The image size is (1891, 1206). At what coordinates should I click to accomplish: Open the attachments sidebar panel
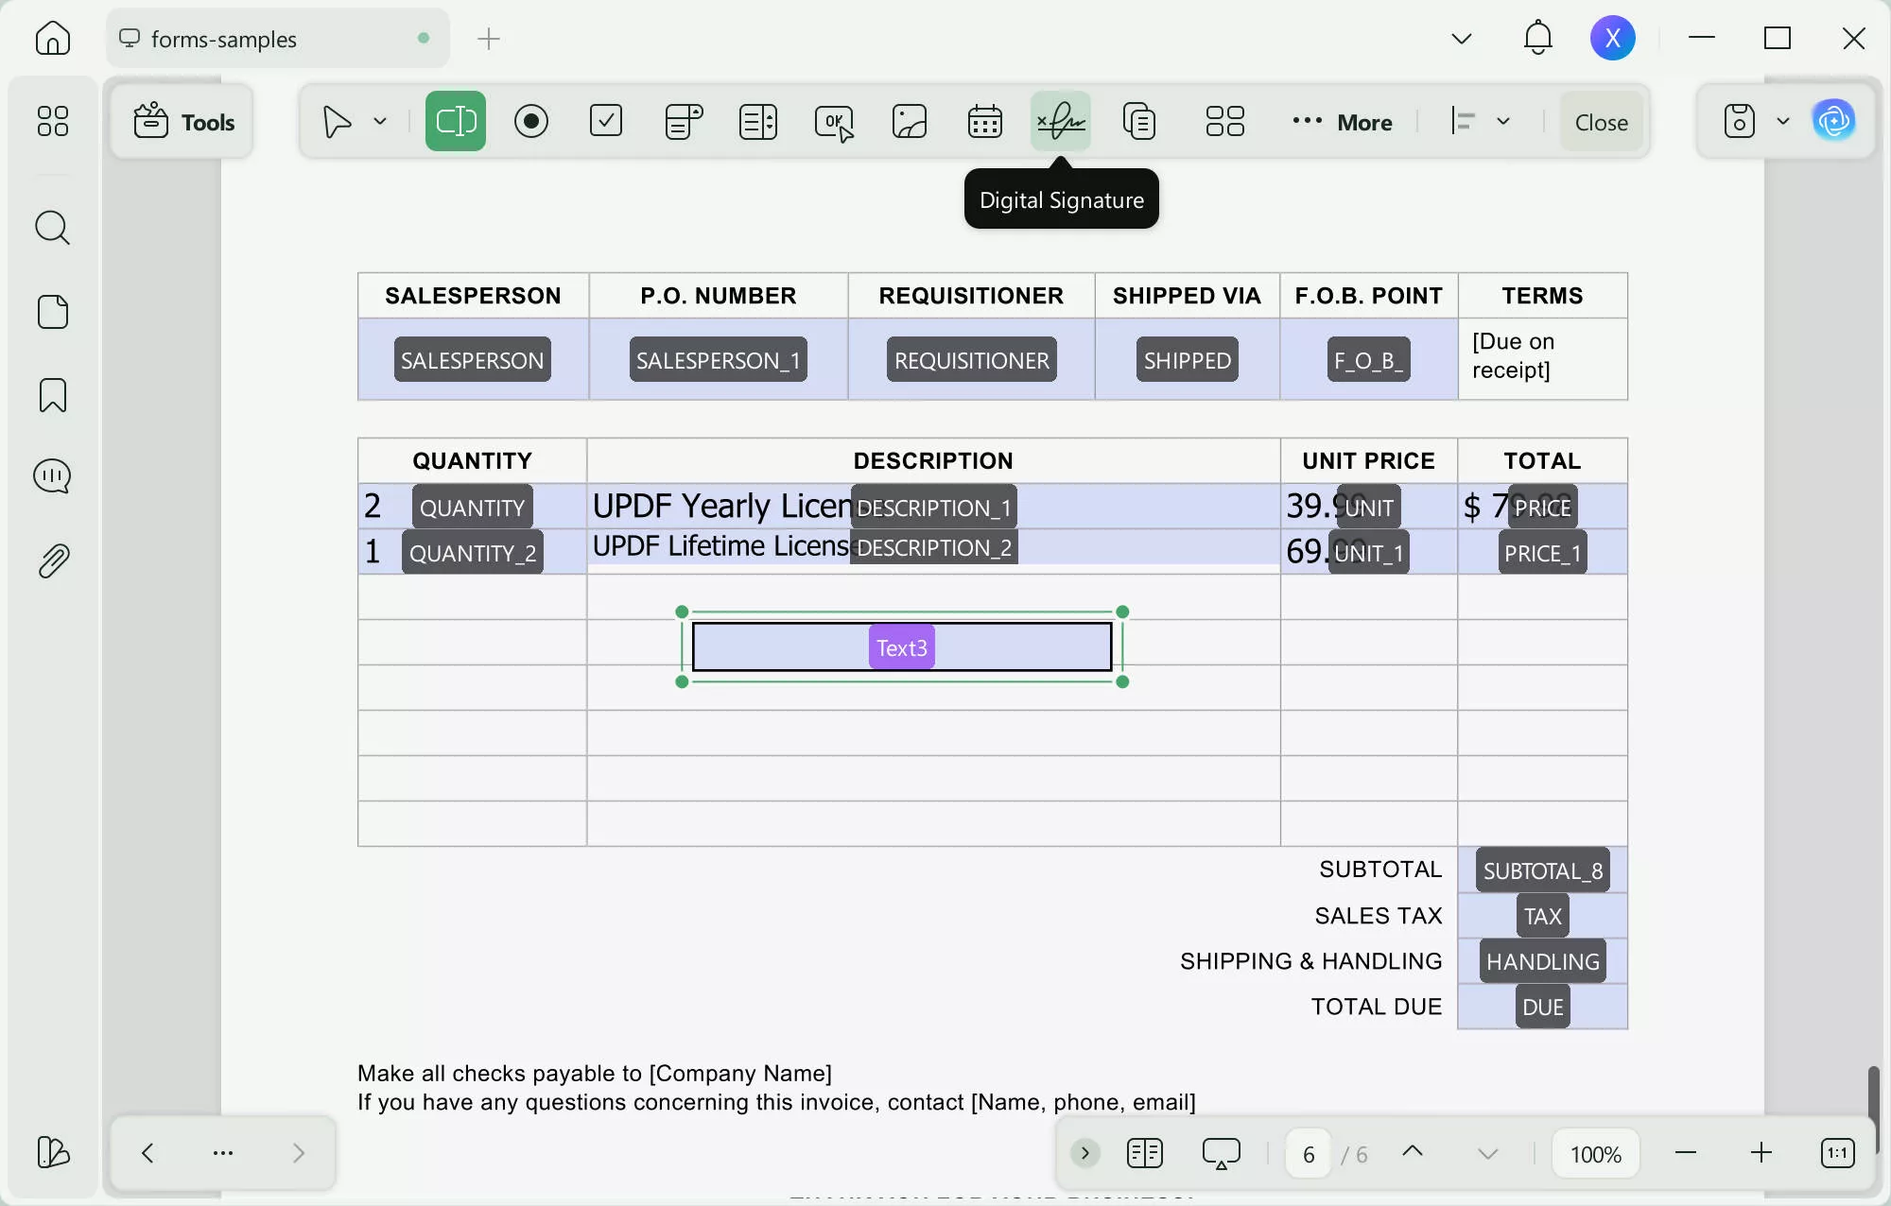pyautogui.click(x=52, y=561)
